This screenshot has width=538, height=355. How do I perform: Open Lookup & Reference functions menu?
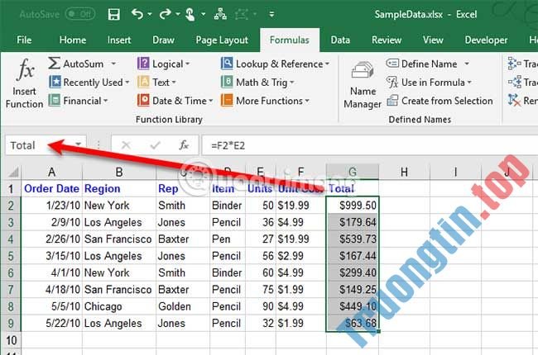275,64
